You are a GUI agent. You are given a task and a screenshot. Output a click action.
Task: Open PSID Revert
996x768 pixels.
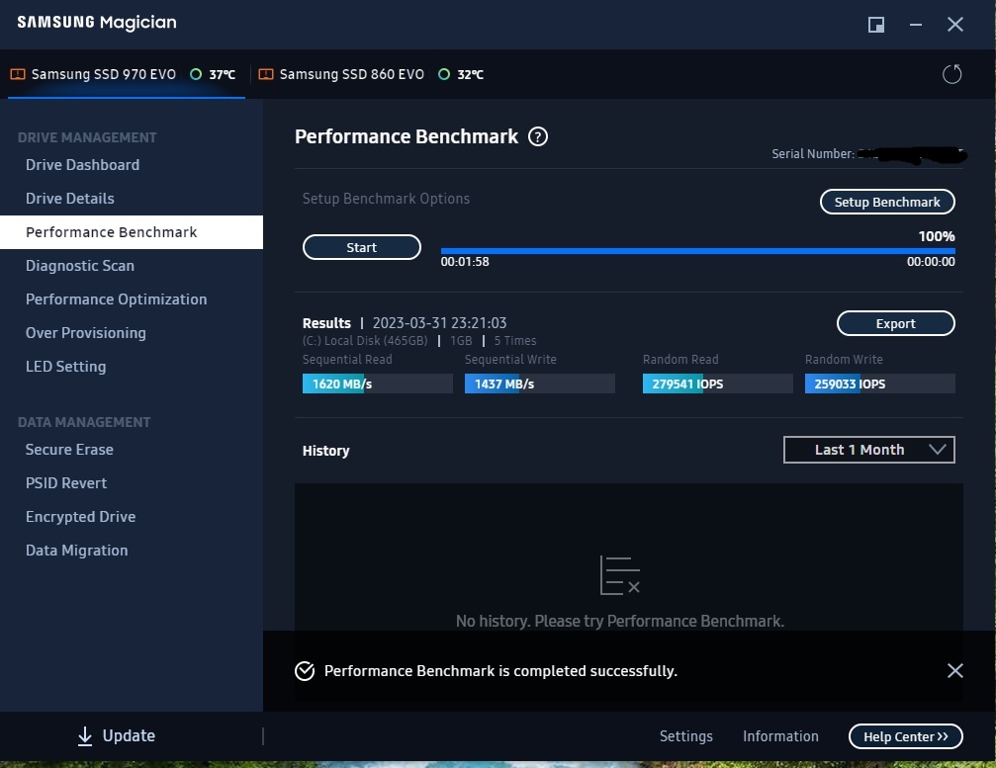tap(66, 483)
